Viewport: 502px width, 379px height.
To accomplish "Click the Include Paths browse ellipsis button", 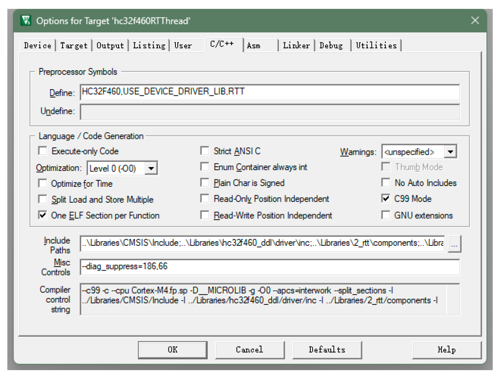I will (454, 244).
